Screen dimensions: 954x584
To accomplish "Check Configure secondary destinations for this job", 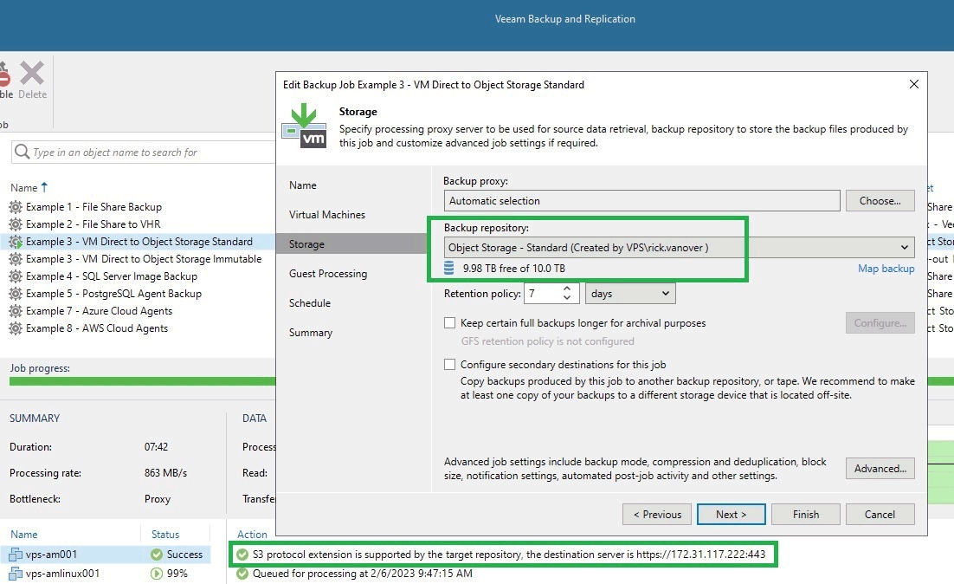I will pyautogui.click(x=449, y=365).
